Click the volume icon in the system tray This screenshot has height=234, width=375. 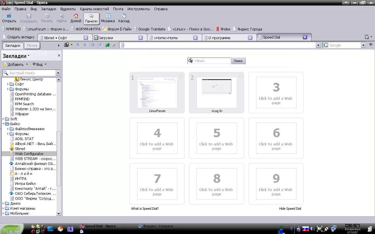[x=313, y=229]
